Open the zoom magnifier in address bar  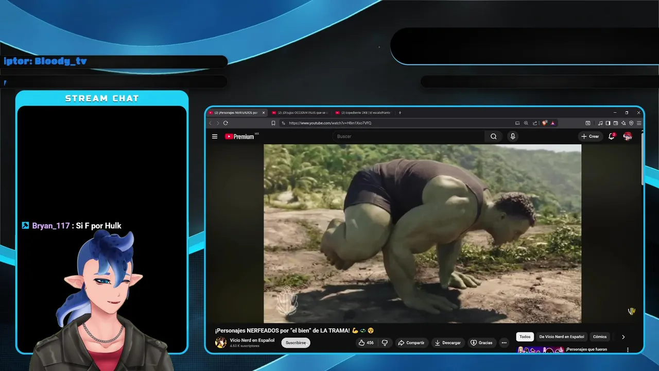point(526,123)
